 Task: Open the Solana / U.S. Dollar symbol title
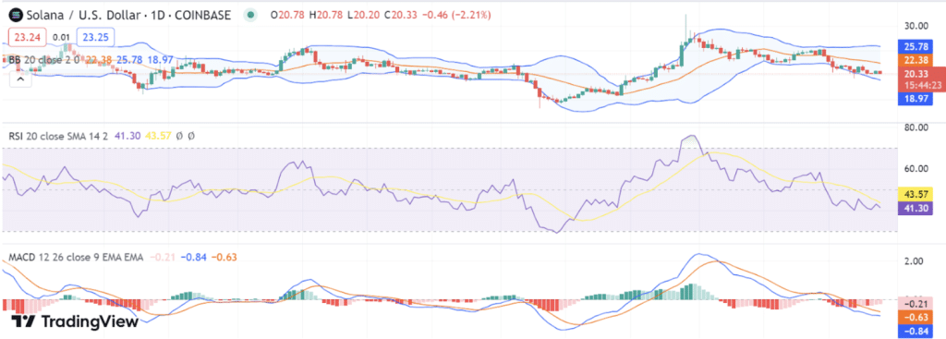coord(127,15)
